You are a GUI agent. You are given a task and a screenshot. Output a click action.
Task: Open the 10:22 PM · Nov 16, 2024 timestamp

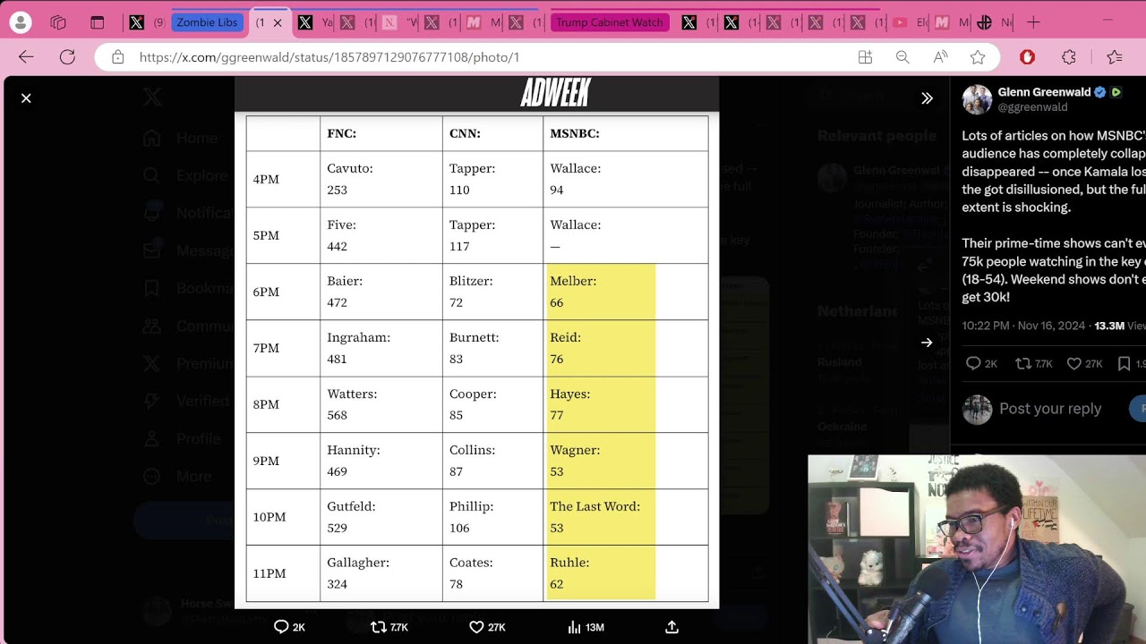pos(1023,326)
